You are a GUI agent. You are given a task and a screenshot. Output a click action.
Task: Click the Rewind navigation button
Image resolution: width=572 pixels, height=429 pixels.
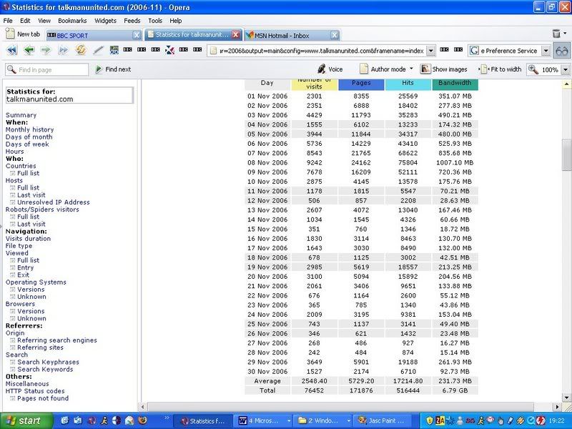(x=11, y=50)
